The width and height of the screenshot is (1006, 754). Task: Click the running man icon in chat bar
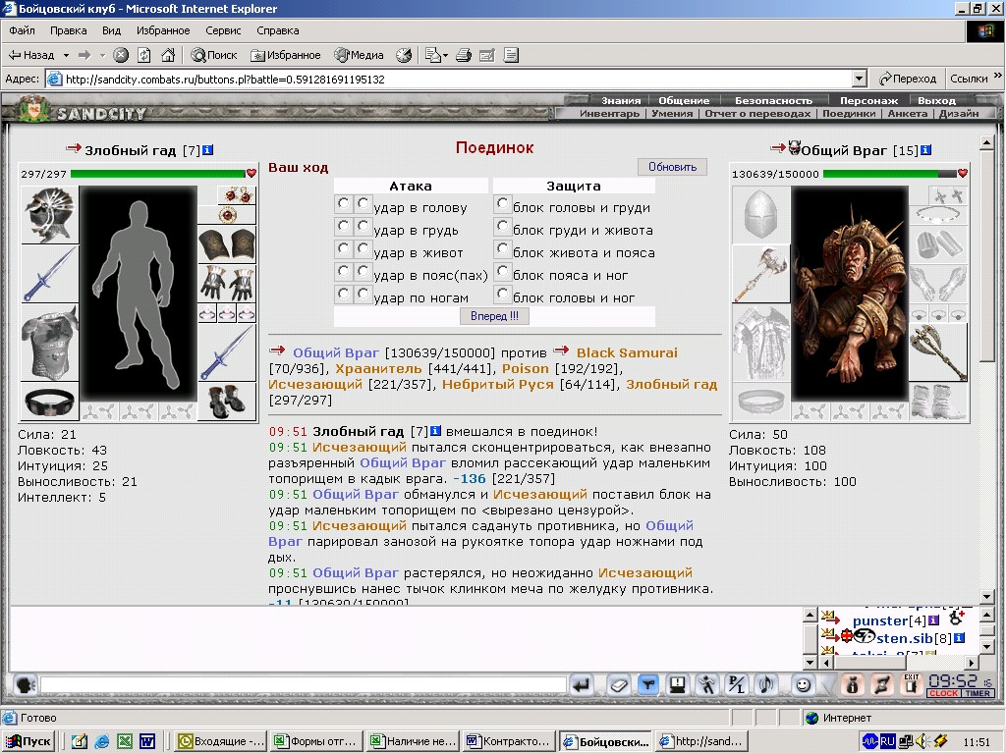[707, 685]
